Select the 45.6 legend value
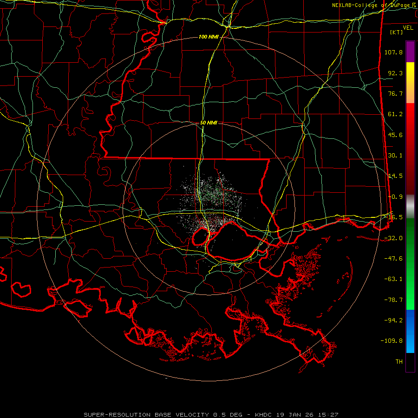The width and height of the screenshot is (418, 418). point(395,135)
